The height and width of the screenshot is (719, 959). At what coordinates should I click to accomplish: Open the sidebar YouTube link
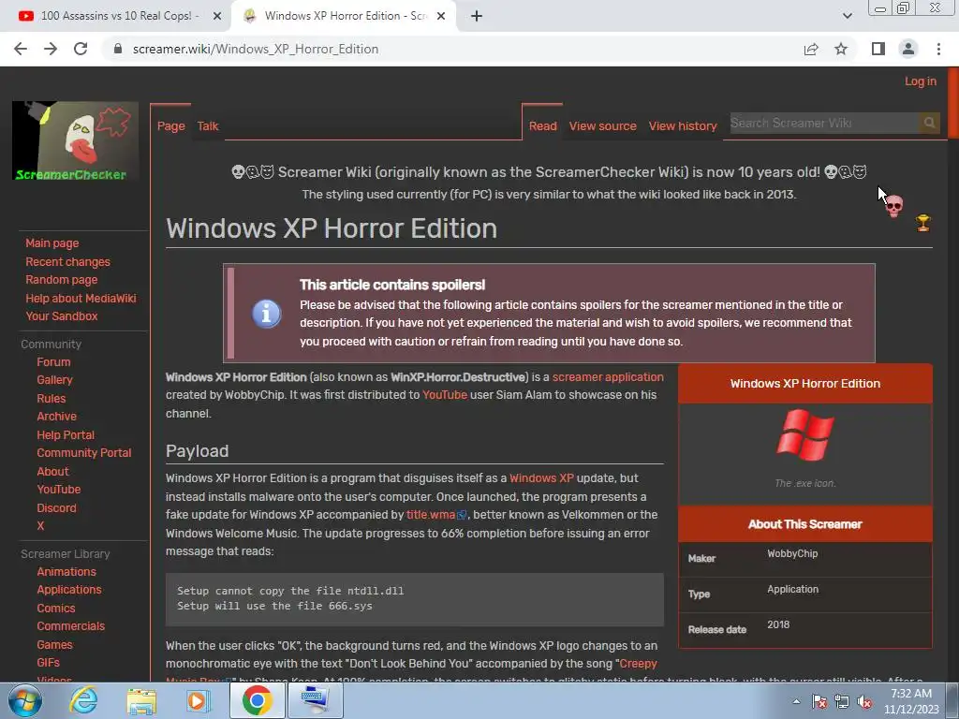pyautogui.click(x=59, y=489)
